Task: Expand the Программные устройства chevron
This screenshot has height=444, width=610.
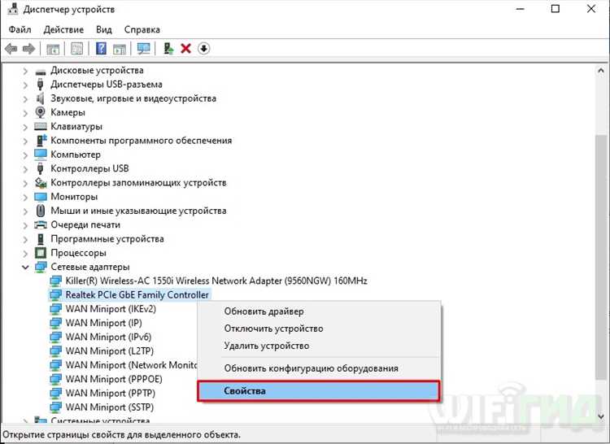Action: 25,239
